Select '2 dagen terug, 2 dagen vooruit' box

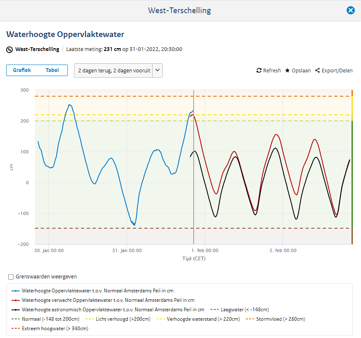pyautogui.click(x=114, y=71)
